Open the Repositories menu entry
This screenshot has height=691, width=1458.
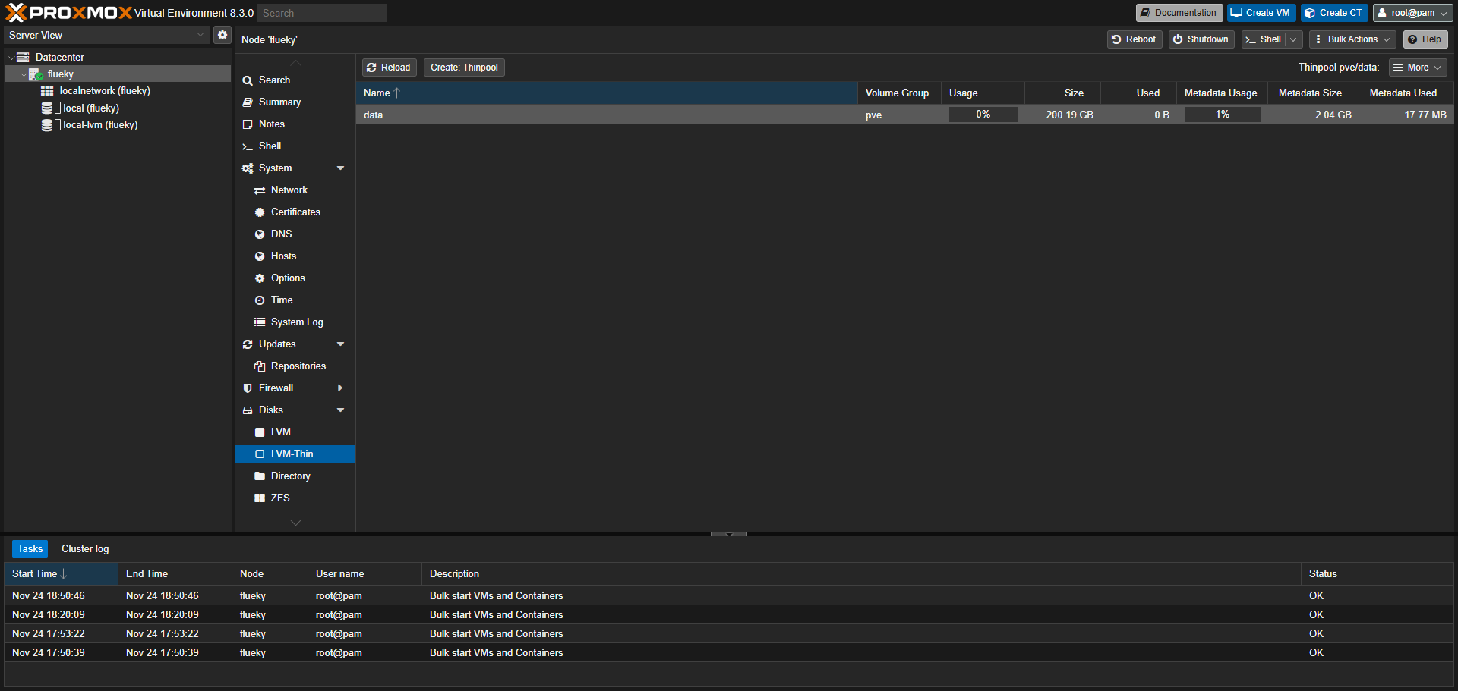tap(298, 366)
